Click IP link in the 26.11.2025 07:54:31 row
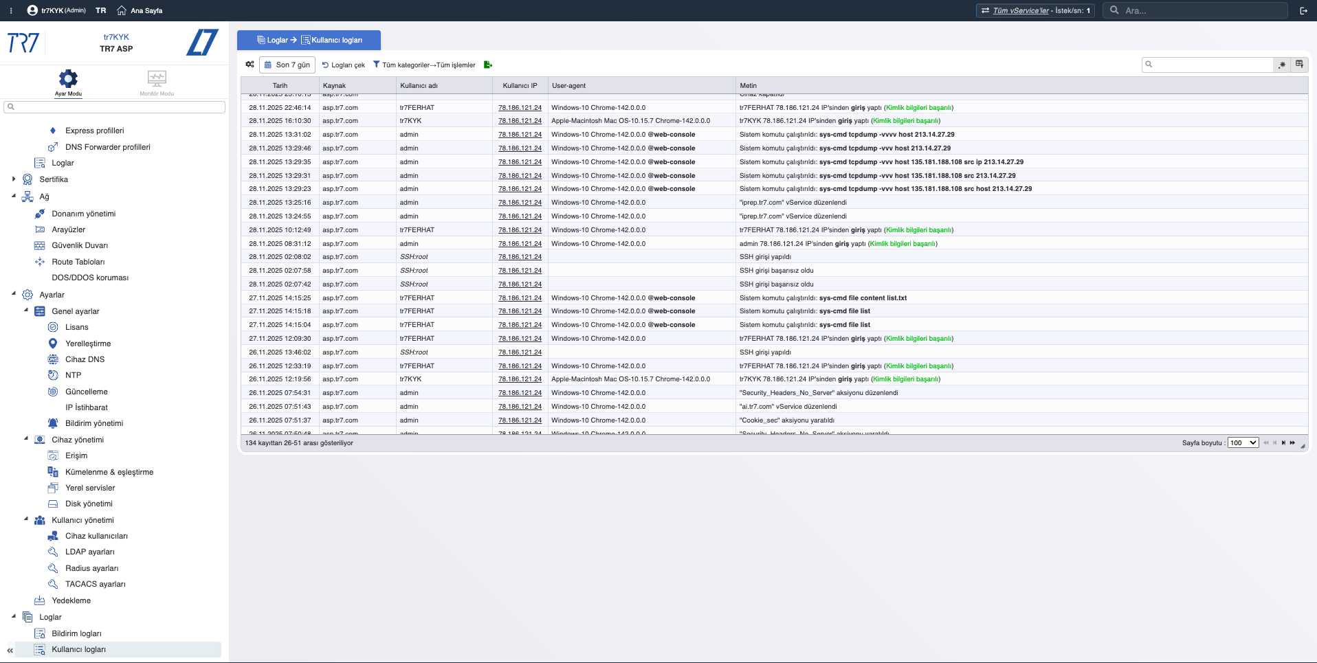This screenshot has width=1317, height=663. tap(520, 393)
